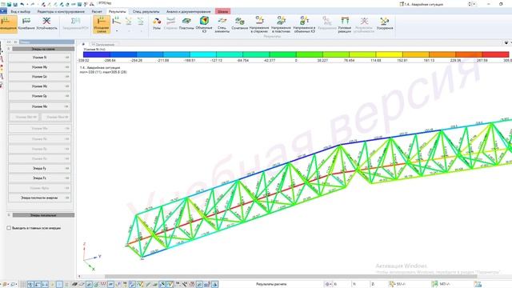Screen dimensions: 512x288
Task: Open the Ускорения results icon
Action: (385, 24)
